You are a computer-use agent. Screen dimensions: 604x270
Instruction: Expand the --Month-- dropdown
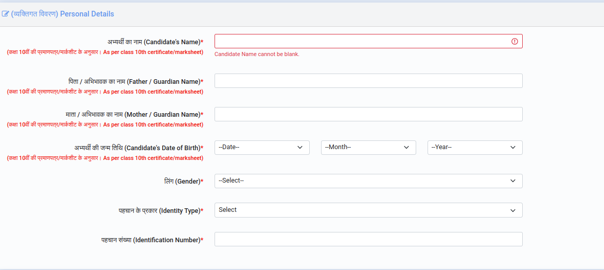tap(368, 148)
